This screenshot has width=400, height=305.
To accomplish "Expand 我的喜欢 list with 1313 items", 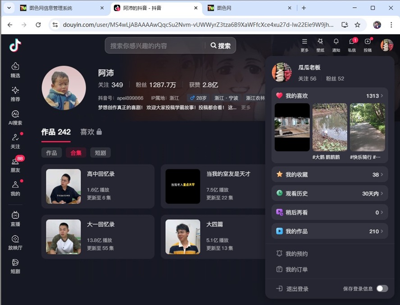I will pos(329,96).
